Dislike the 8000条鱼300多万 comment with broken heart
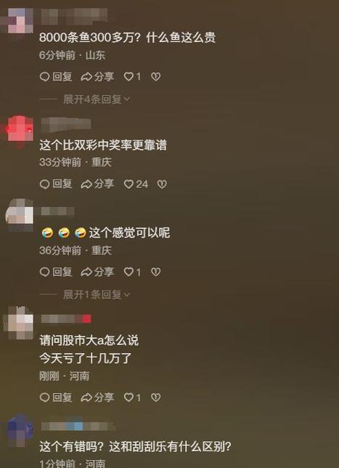The width and height of the screenshot is (339, 468). click(x=155, y=77)
